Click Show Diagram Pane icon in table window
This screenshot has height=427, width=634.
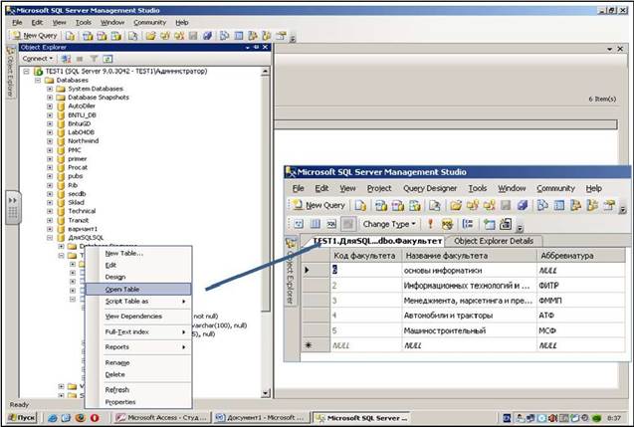(x=299, y=224)
